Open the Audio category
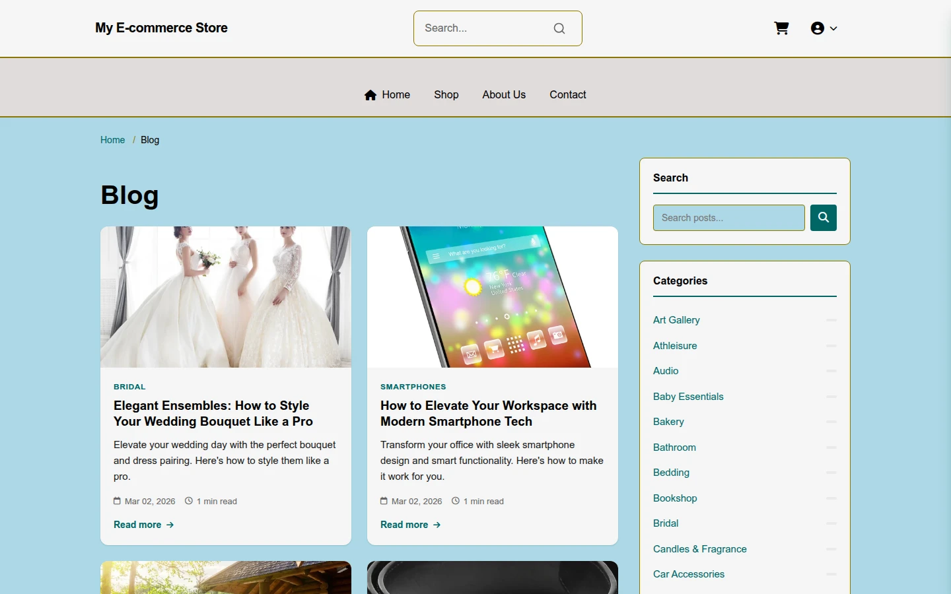This screenshot has width=951, height=594. click(666, 371)
